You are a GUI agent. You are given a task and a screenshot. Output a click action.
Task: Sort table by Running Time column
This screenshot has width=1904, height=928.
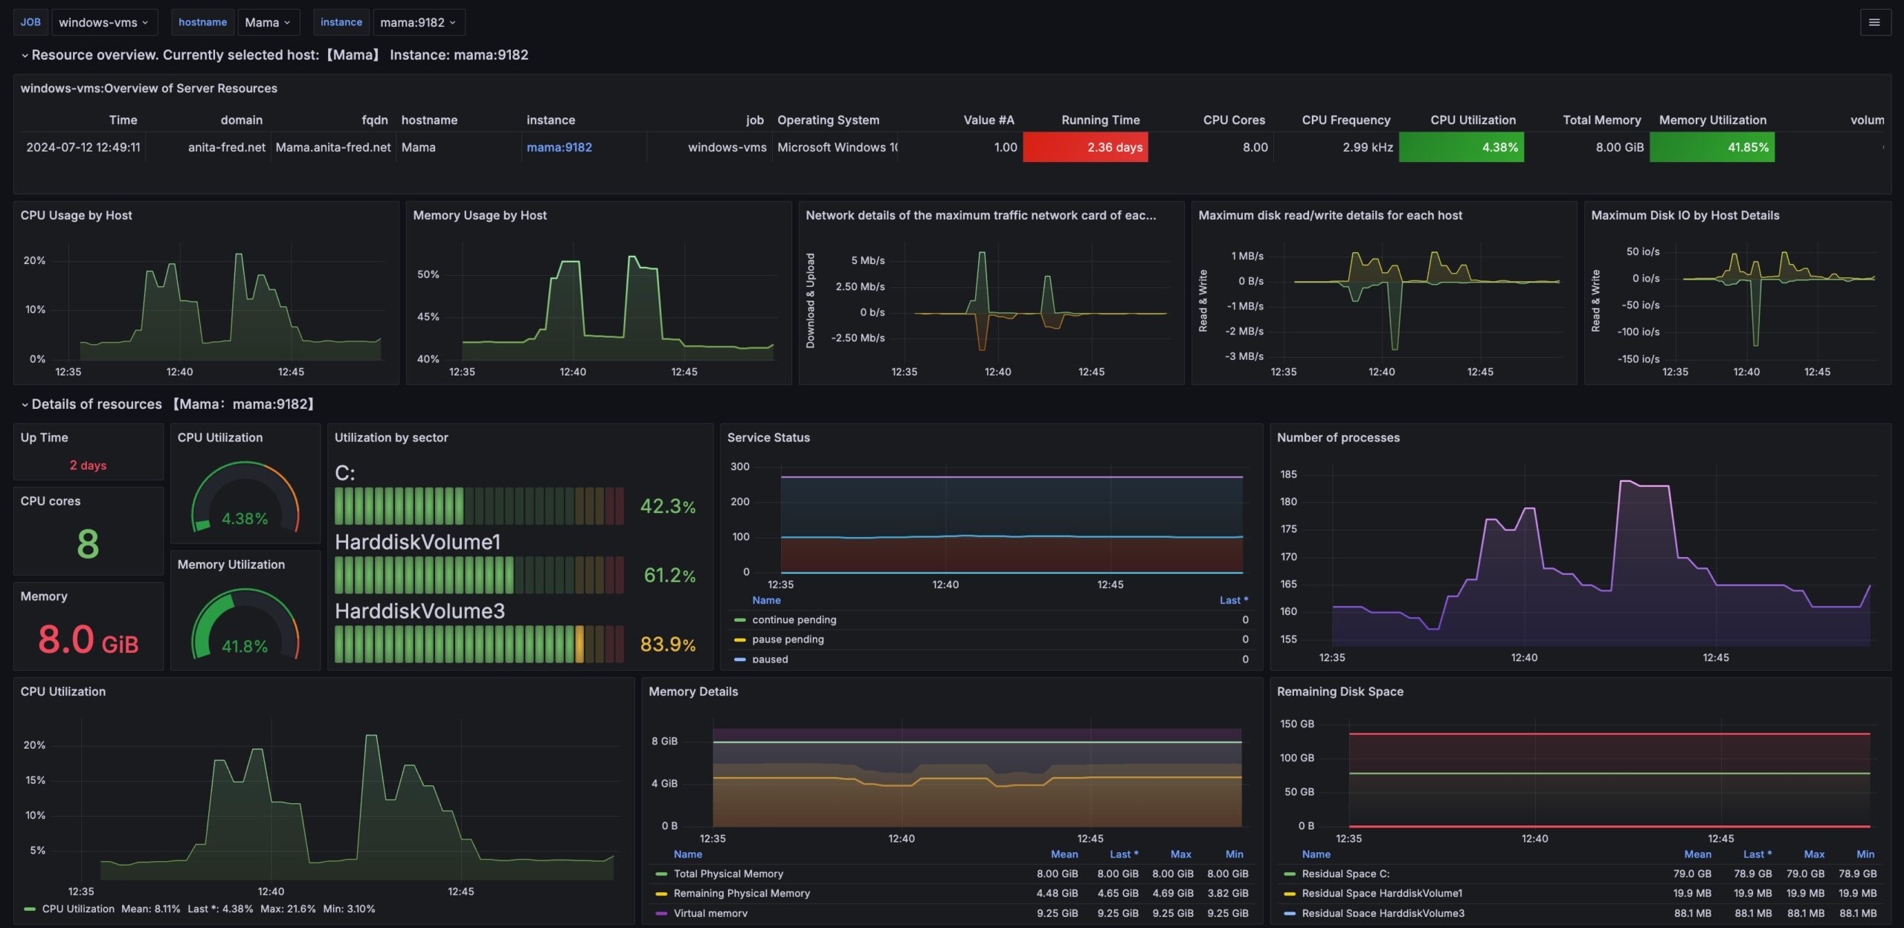(1100, 120)
